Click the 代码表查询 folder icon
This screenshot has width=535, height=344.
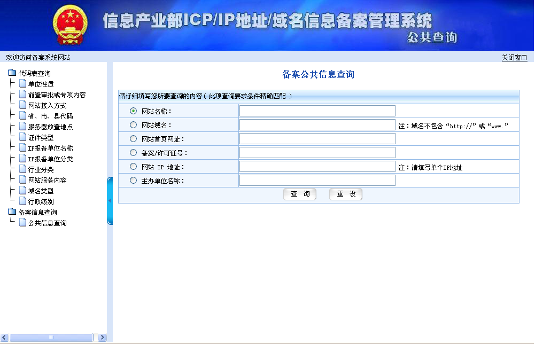tap(12, 73)
